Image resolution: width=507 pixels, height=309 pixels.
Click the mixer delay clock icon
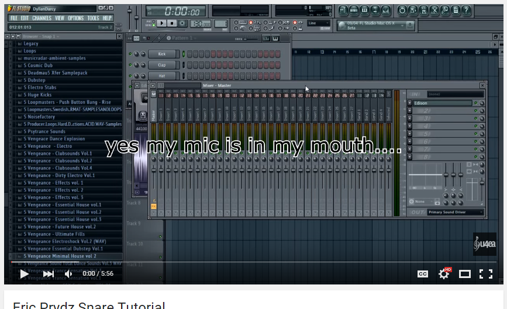412,202
